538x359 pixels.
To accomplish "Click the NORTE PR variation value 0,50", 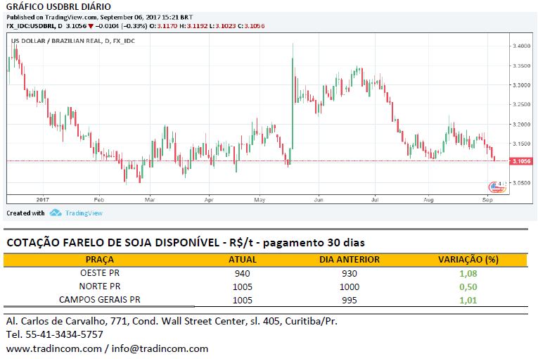I will 467,286.
